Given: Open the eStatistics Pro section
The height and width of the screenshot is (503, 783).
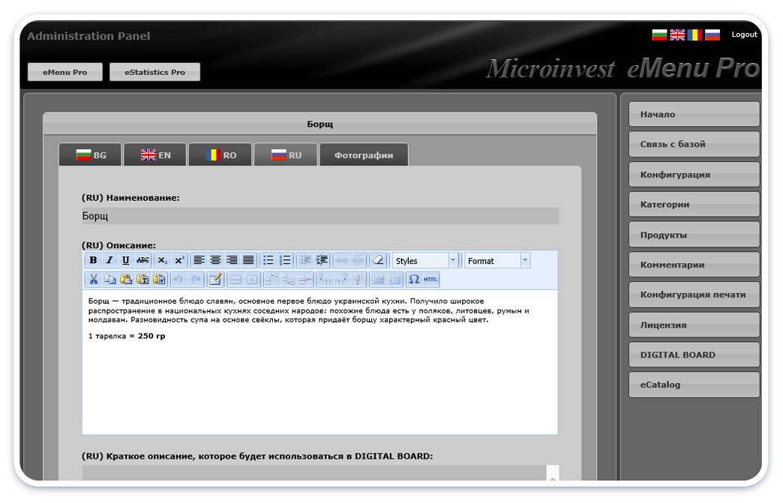Looking at the screenshot, I should pos(154,72).
